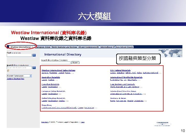Open Companies under Business & News
This screenshot has height=140, width=186.
[121, 101]
